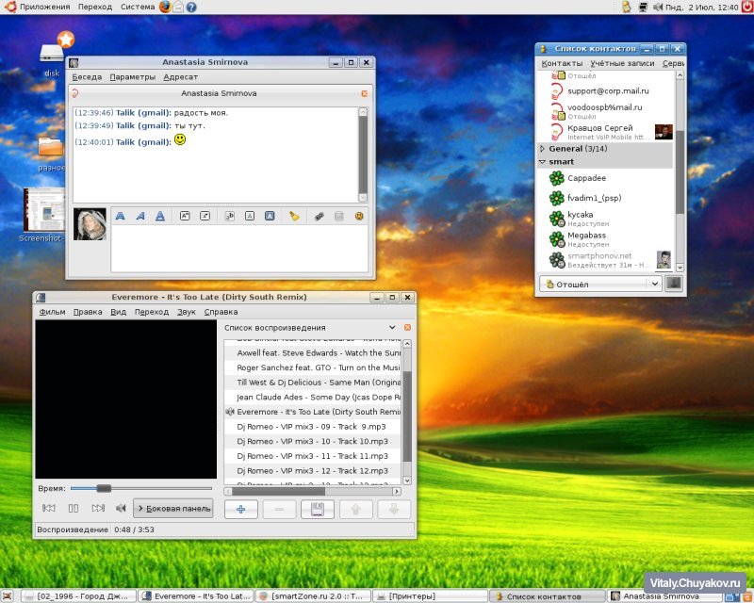Open the Контакты menu in buddy list
Image resolution: width=754 pixels, height=603 pixels.
(x=562, y=63)
